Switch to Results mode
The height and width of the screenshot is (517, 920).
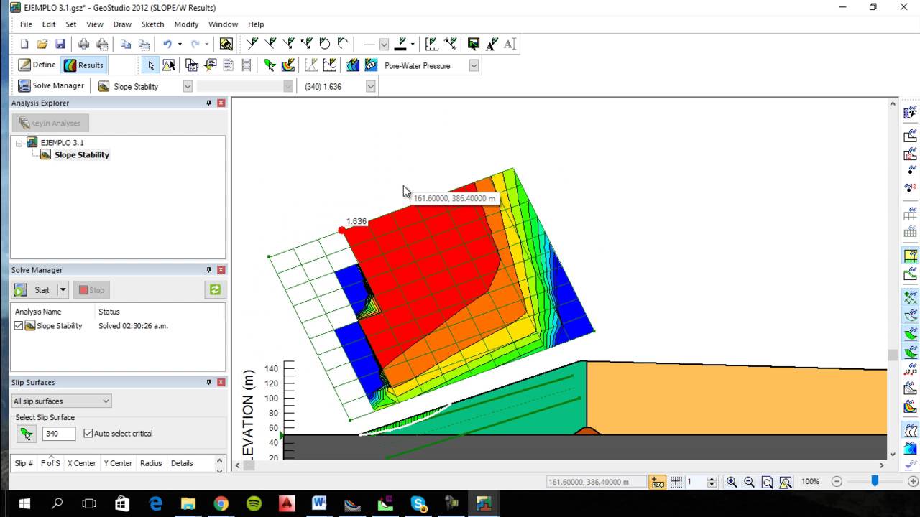(84, 65)
